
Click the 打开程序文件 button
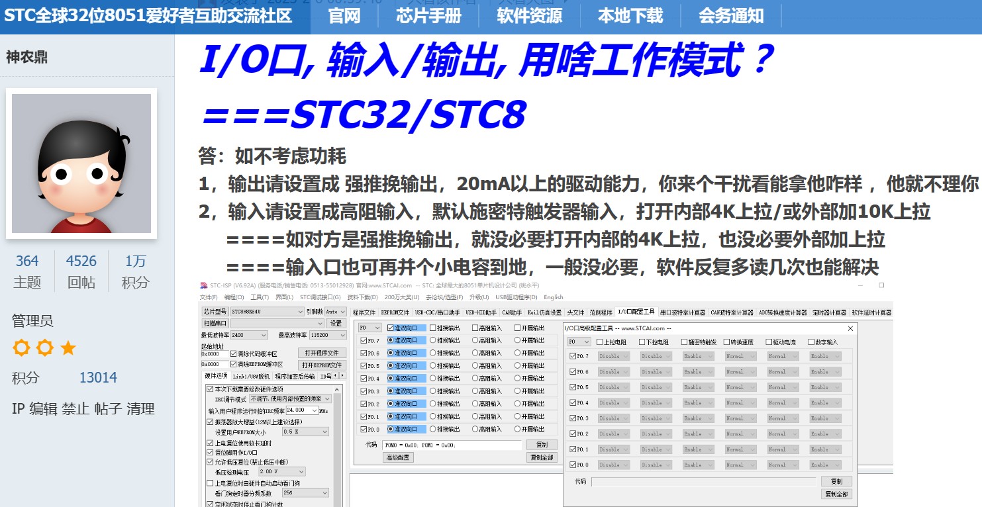pyautogui.click(x=322, y=353)
